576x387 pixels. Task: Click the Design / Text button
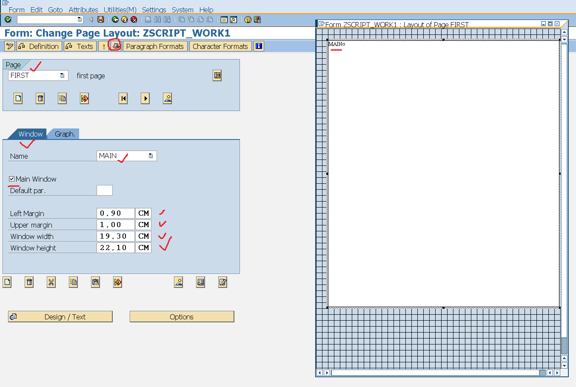pos(60,316)
